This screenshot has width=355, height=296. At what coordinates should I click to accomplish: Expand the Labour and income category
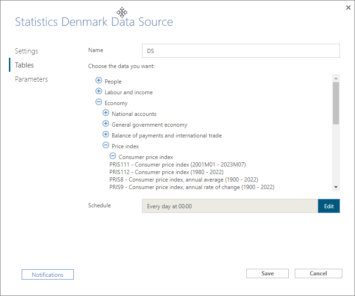tap(99, 91)
